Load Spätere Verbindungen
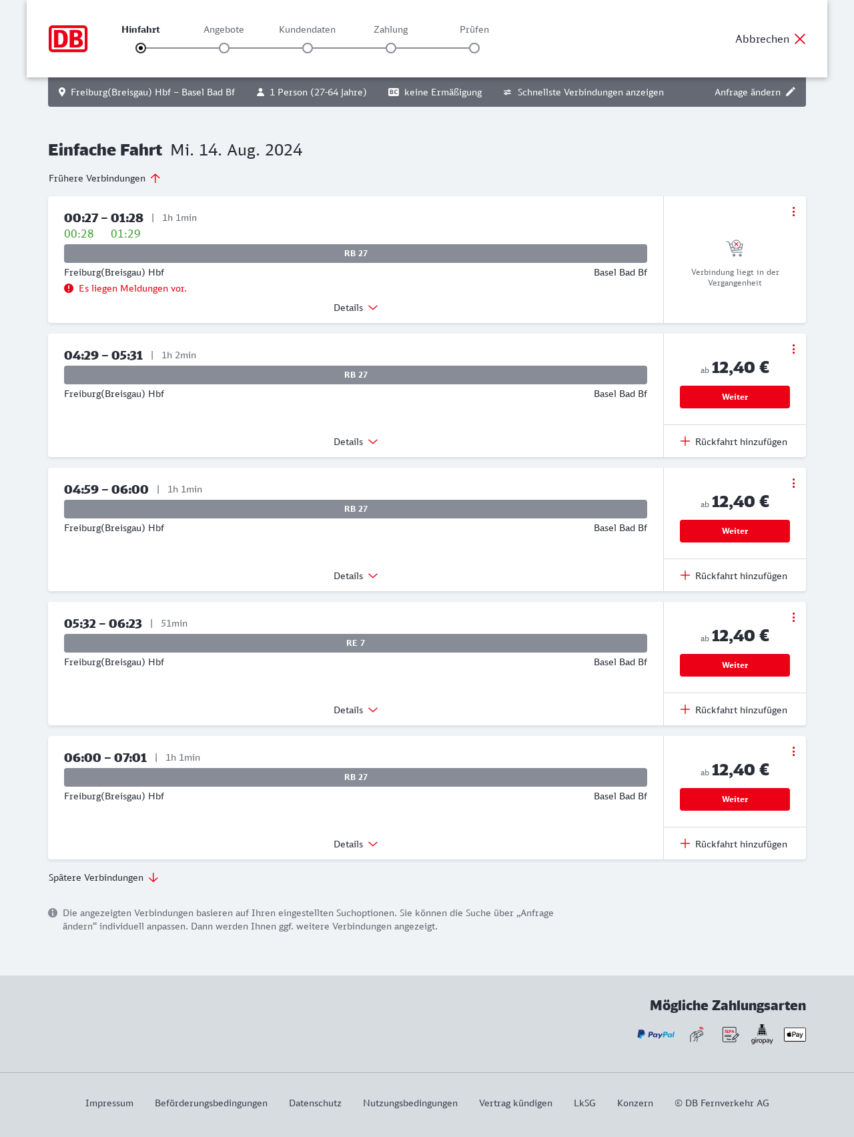This screenshot has width=854, height=1137. click(x=103, y=877)
